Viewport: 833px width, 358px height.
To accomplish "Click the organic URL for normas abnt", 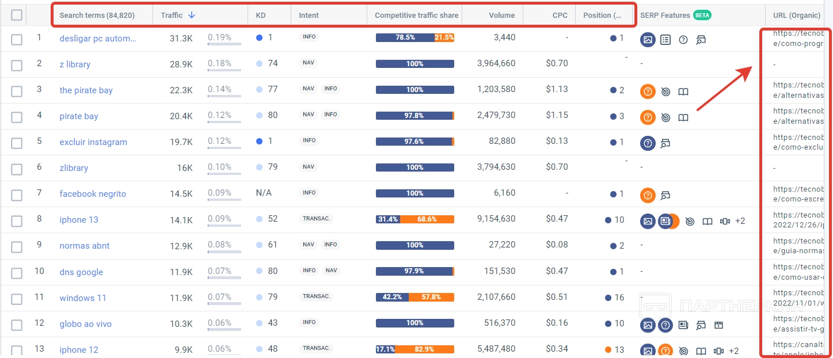I will coord(799,246).
